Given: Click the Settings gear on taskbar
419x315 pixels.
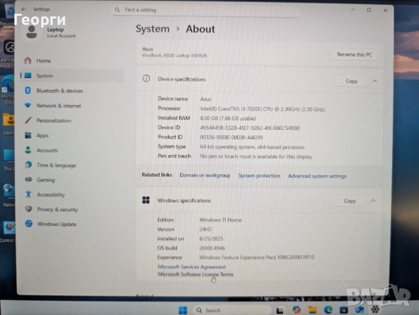Looking at the screenshot, I should (375, 309).
